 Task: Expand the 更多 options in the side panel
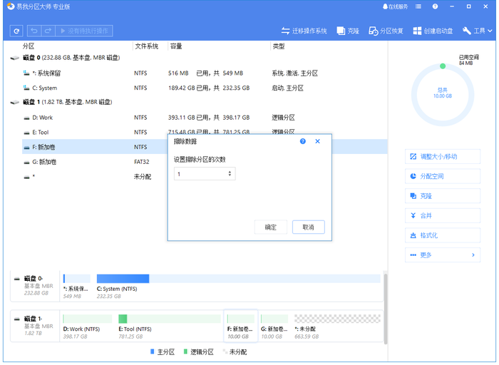click(442, 255)
